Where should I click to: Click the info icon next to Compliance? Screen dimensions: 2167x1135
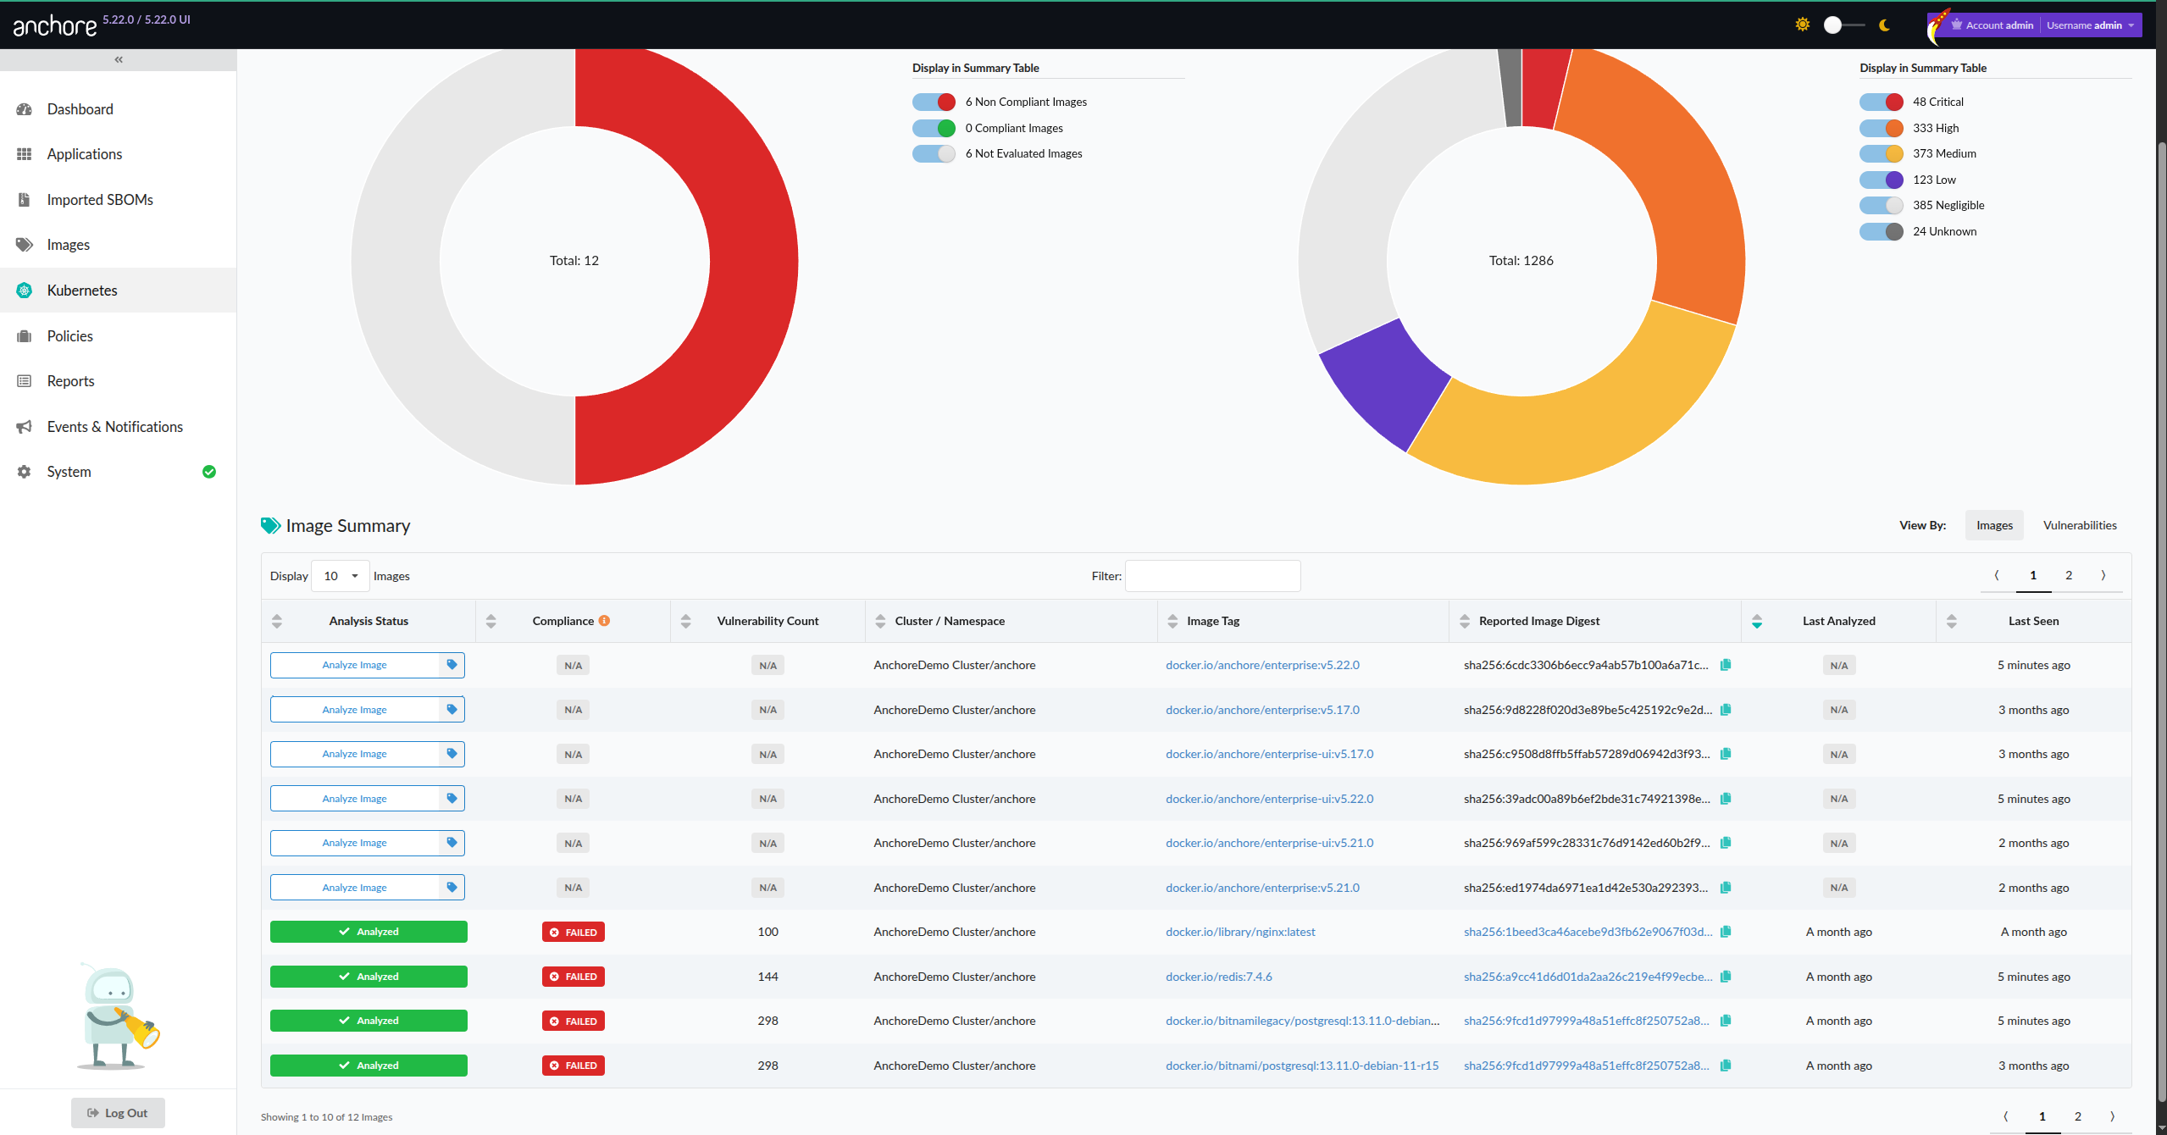(604, 621)
